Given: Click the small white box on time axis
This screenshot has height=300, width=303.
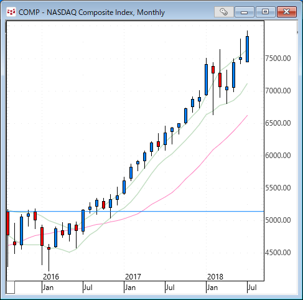Looking at the screenshot, I should pos(11,288).
